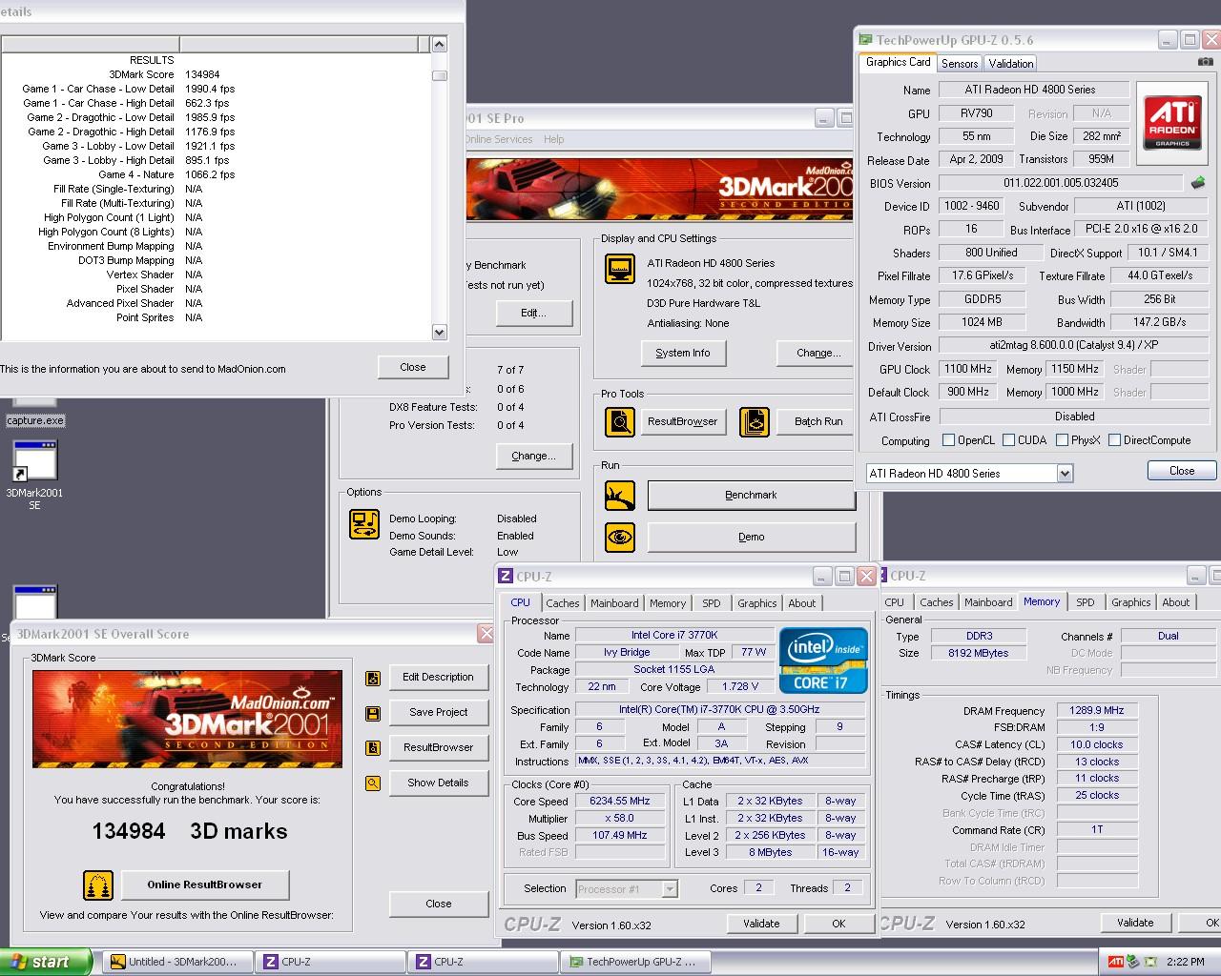Click the BIOS save chip icon in GPU-Z
This screenshot has width=1221, height=976.
click(x=1198, y=182)
